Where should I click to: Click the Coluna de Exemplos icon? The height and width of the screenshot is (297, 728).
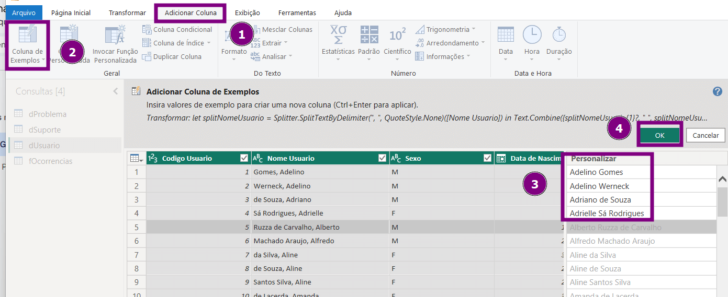pyautogui.click(x=28, y=34)
